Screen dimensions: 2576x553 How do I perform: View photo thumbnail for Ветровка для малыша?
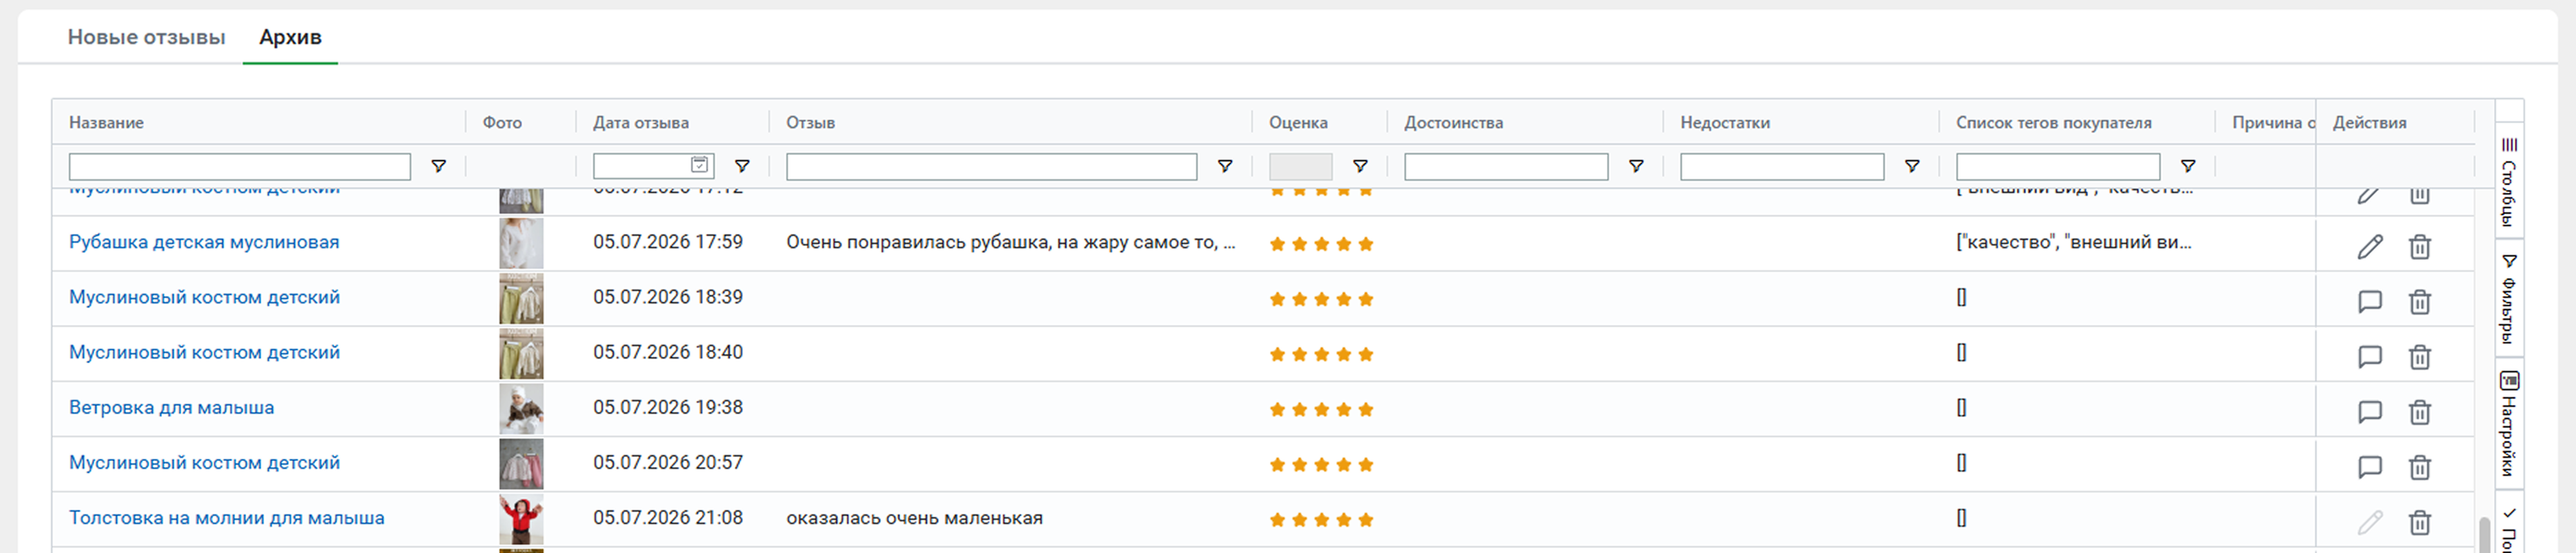pos(521,408)
